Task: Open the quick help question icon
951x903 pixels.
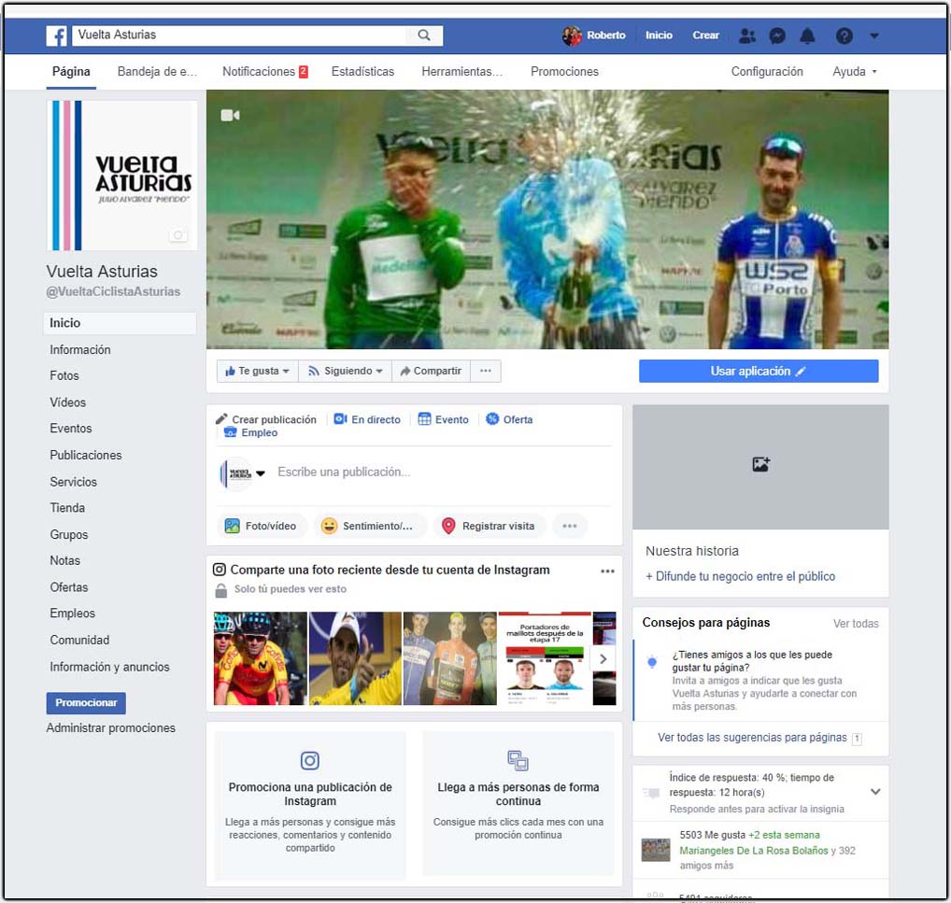Action: coord(844,35)
